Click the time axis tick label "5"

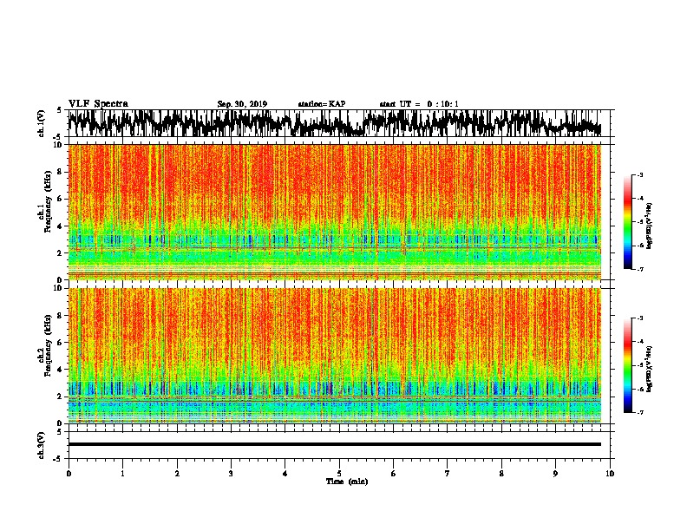coord(339,474)
